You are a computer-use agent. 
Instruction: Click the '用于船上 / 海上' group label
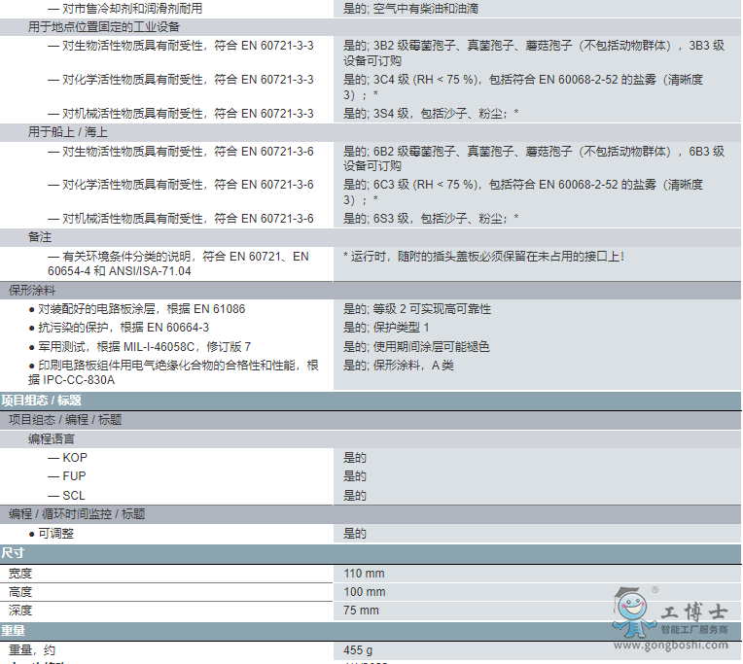[x=68, y=132]
